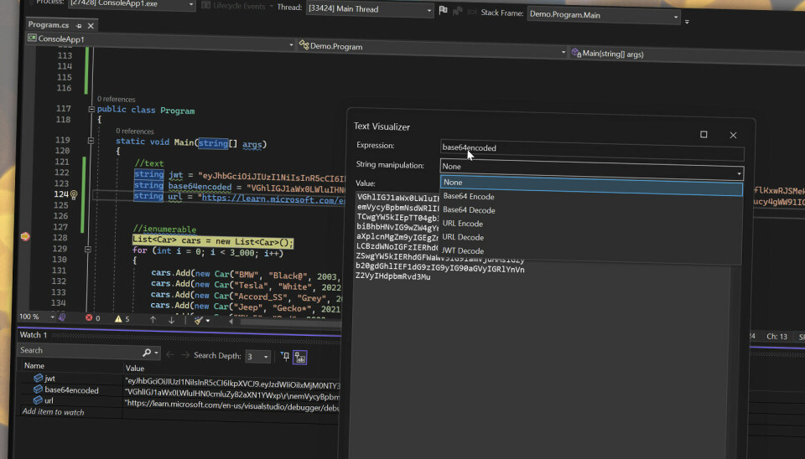This screenshot has height=459, width=805.
Task: Go forward to next search match arrow
Action: [x=185, y=354]
